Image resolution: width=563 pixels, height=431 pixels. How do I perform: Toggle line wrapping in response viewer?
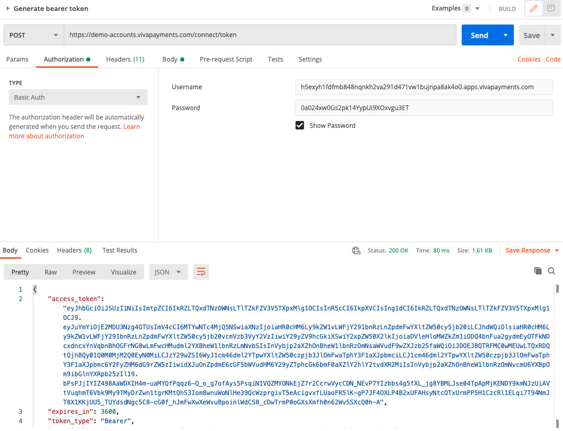pos(201,271)
